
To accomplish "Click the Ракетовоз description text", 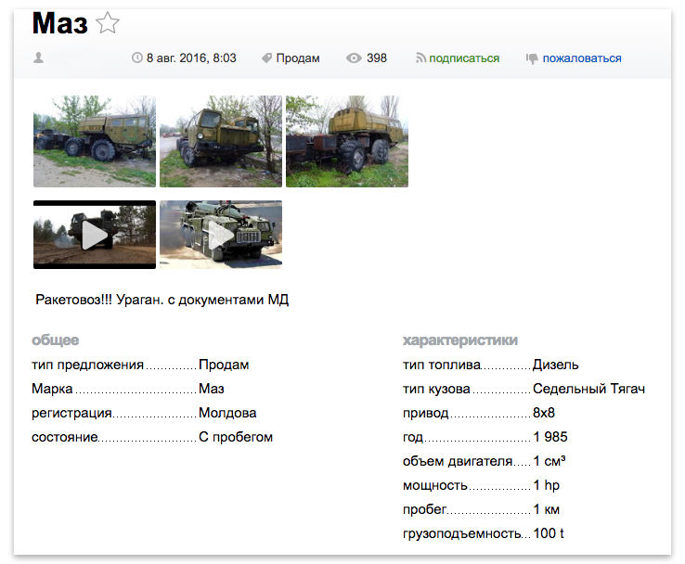I will coord(162,301).
